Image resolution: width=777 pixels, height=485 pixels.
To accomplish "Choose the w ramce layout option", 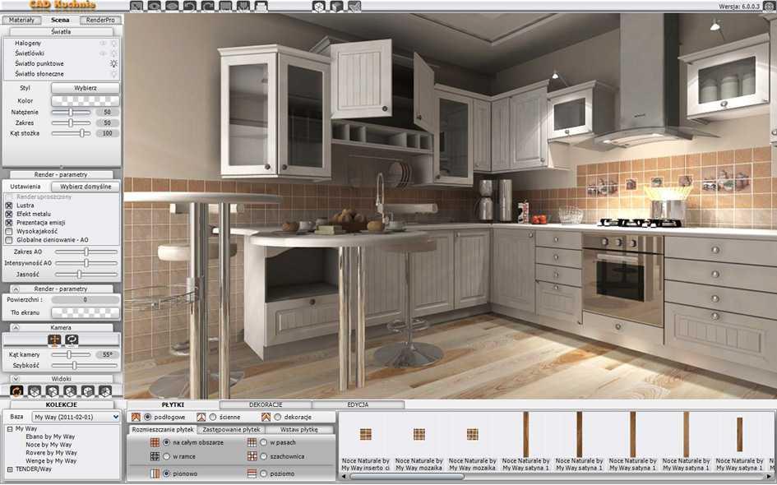I will (x=166, y=456).
